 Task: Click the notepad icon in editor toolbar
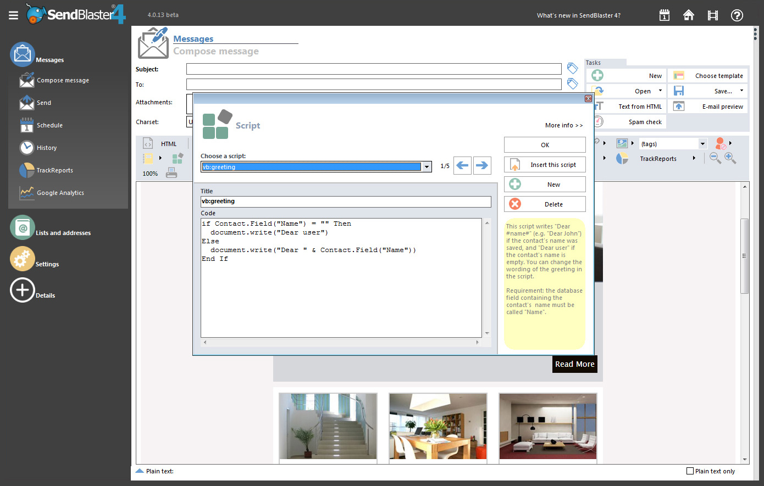tap(148, 158)
